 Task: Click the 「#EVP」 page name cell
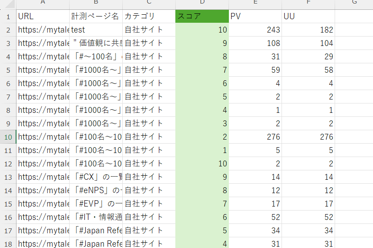point(95,204)
